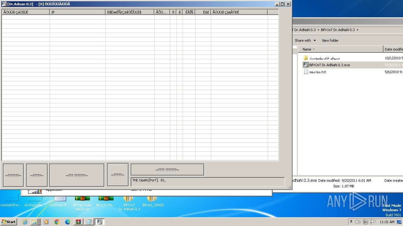Open BiFrOsT Dr.AdNaN 0.3.exe in Explorer
This screenshot has height=226, width=403.
click(329, 65)
